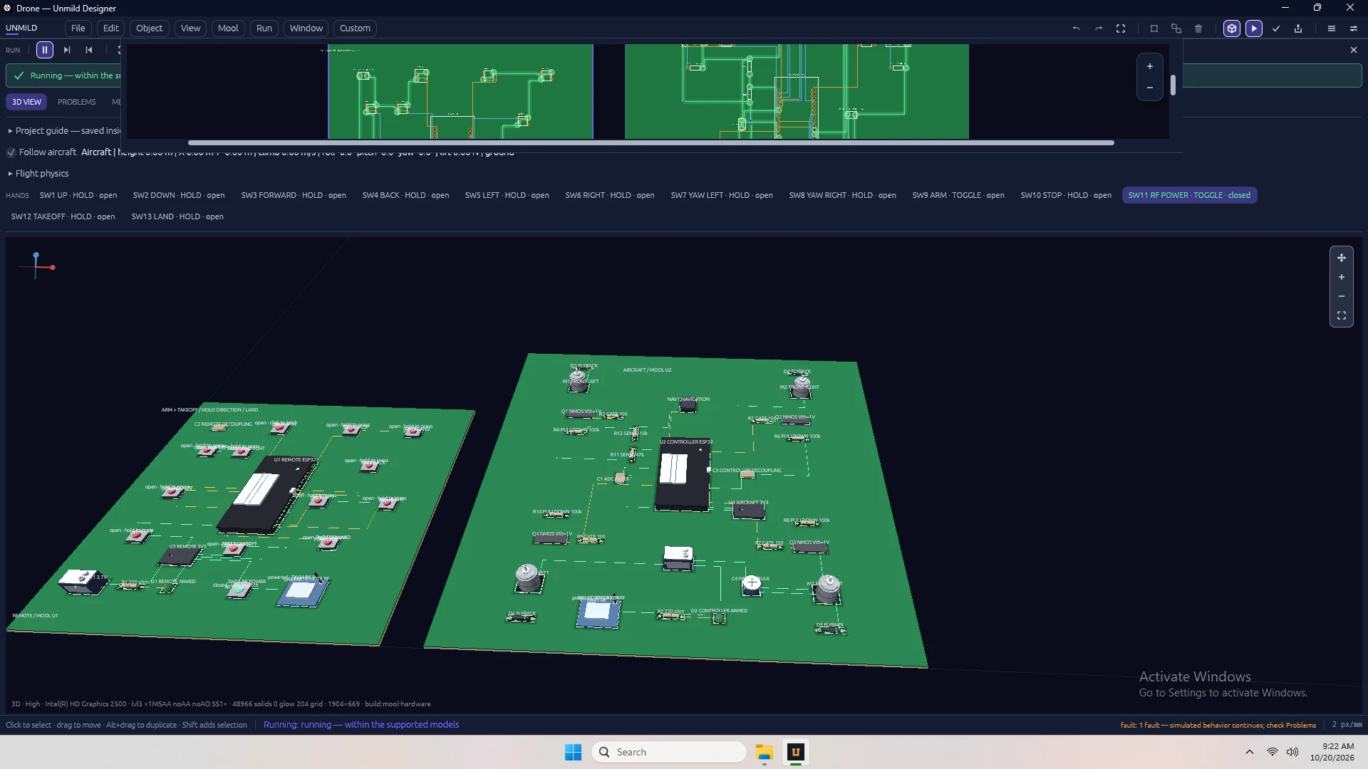Toggle SW5 LEFT hold switch
The image size is (1368, 769).
(x=507, y=195)
